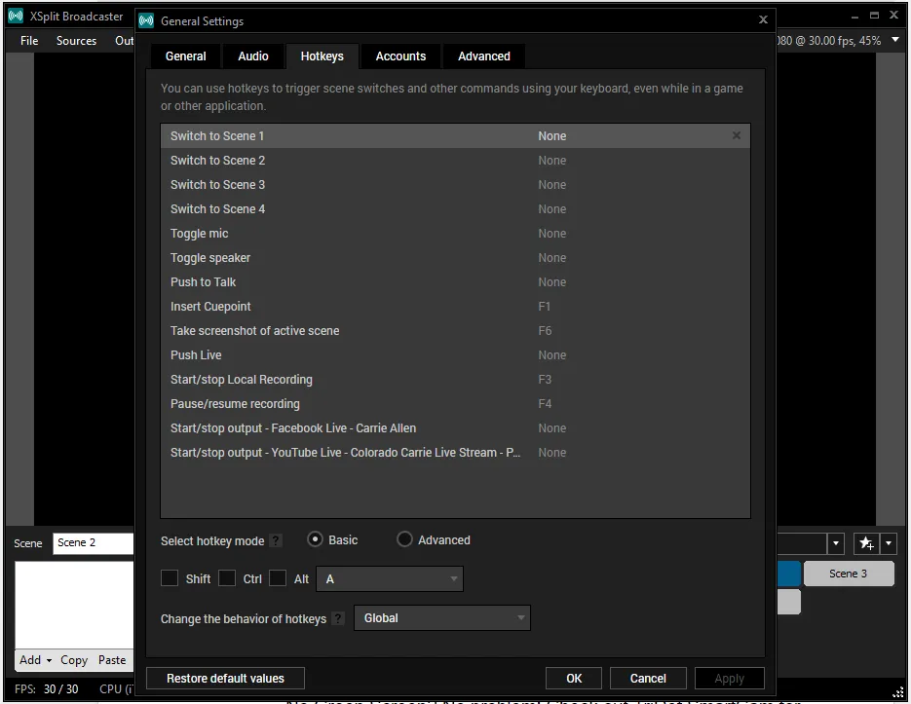Clear the hotkey for Switch to Scene 1
This screenshot has height=704, width=911.
pyautogui.click(x=737, y=135)
